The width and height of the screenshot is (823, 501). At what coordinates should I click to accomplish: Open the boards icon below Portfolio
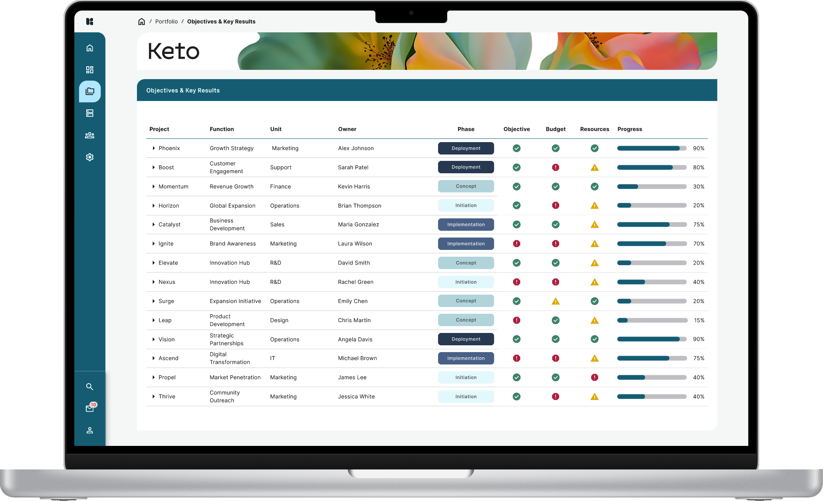click(89, 113)
